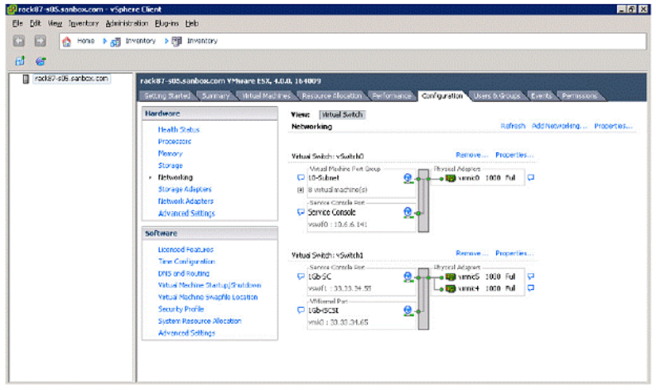Open Time Configuration under Software
This screenshot has width=656, height=390.
point(186,262)
